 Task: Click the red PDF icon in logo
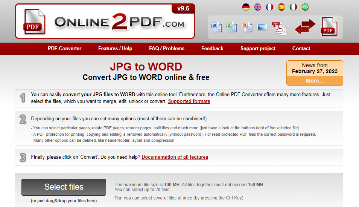point(34,21)
